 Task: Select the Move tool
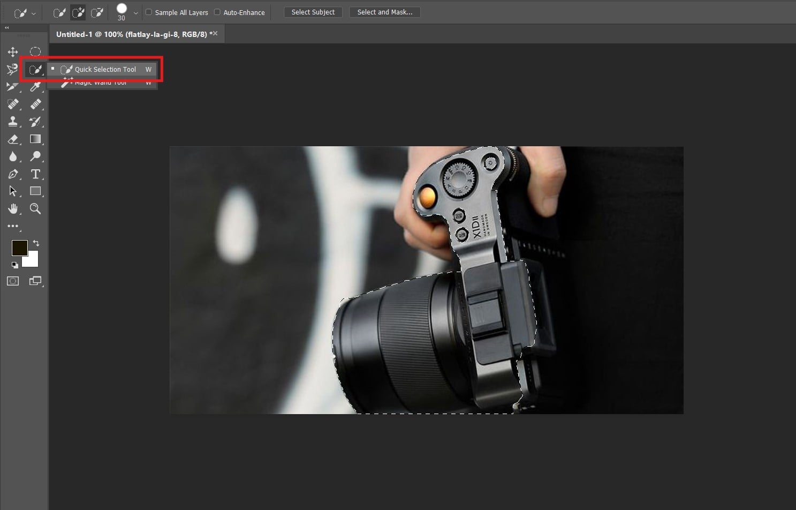pyautogui.click(x=13, y=52)
